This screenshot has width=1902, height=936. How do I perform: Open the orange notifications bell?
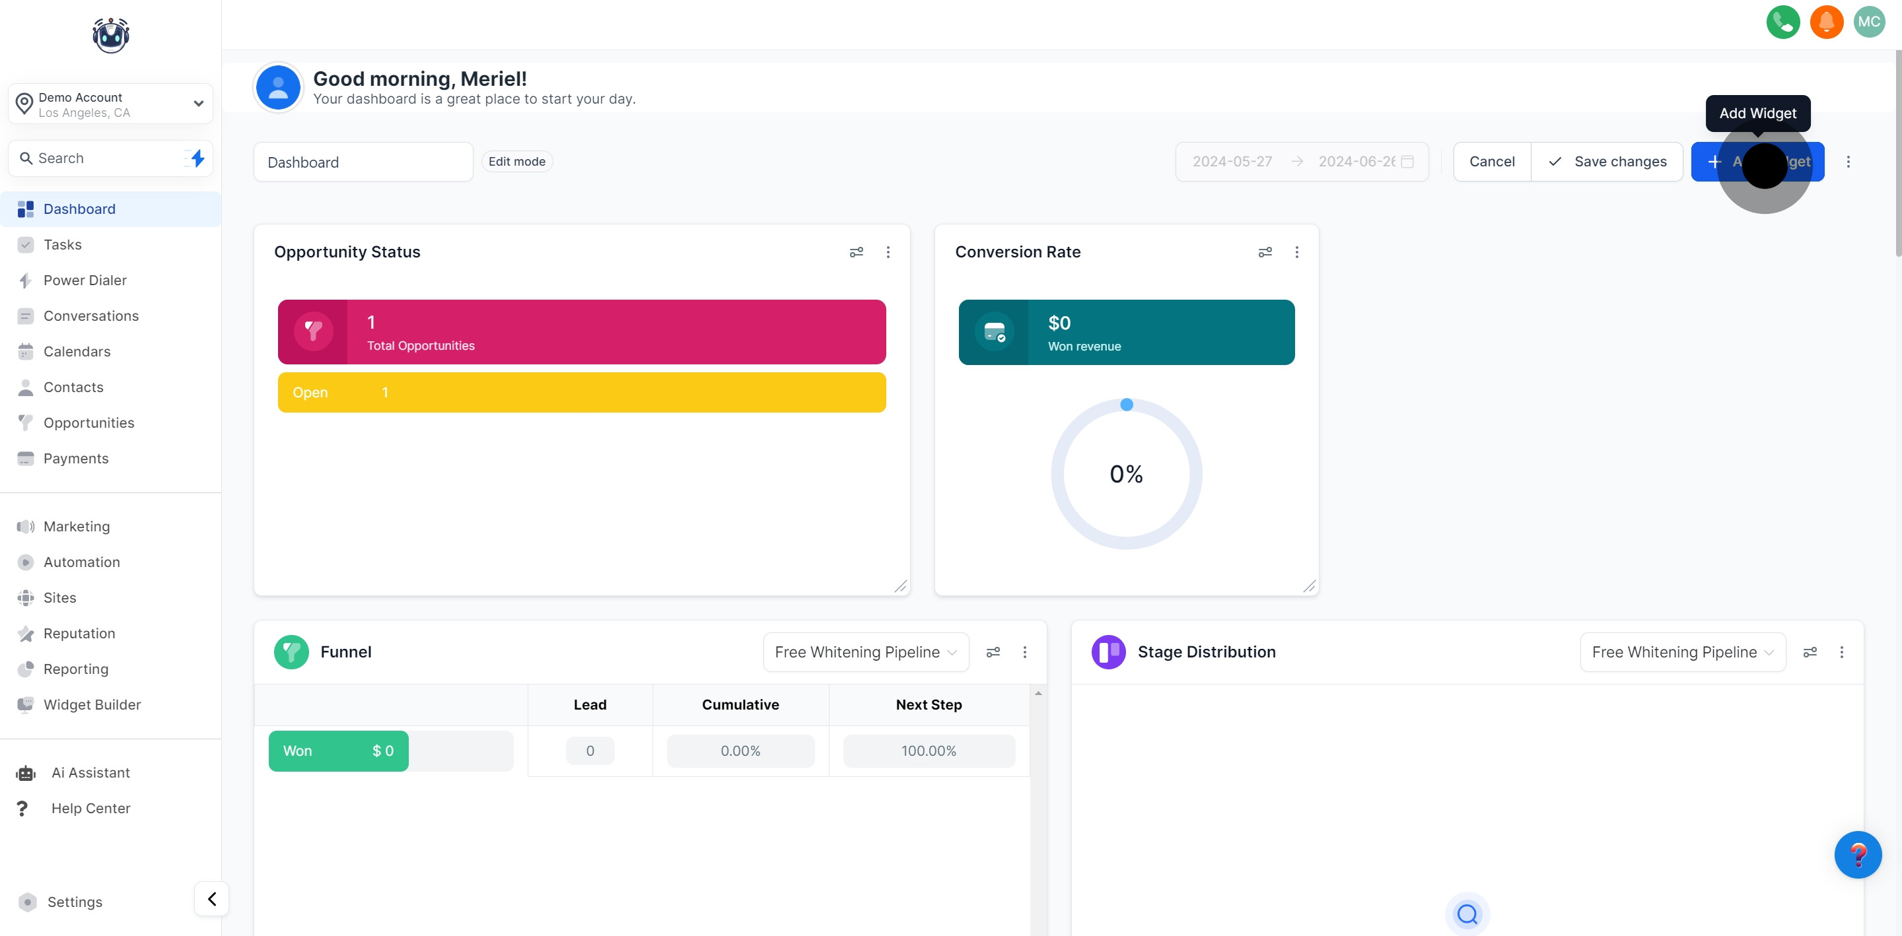point(1826,21)
